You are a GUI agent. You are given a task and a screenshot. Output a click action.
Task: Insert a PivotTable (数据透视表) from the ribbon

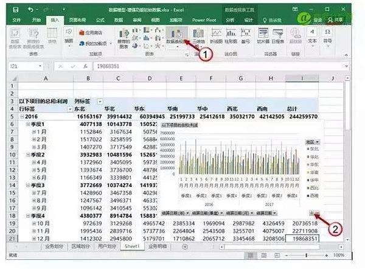click(15, 38)
